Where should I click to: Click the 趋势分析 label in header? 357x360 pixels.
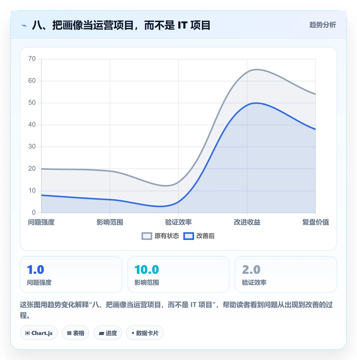323,25
